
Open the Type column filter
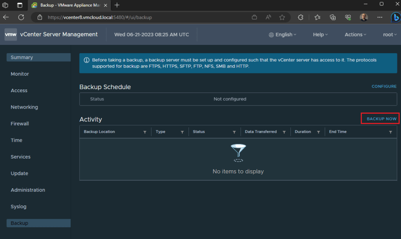tap(182, 132)
